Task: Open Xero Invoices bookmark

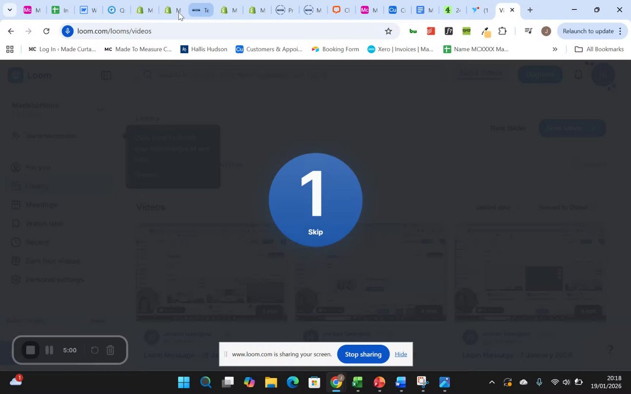Action: click(x=400, y=49)
